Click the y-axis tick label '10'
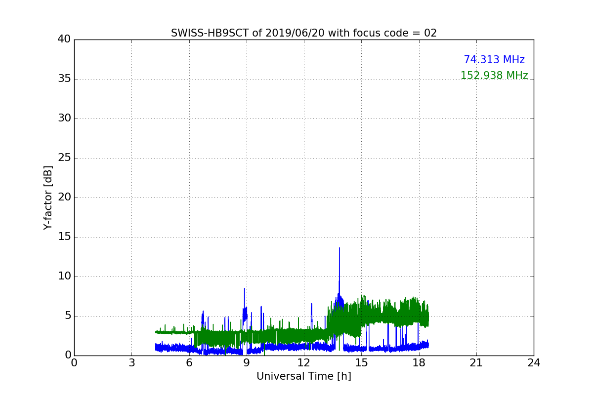Screen dimensions: 593x395 [64, 276]
